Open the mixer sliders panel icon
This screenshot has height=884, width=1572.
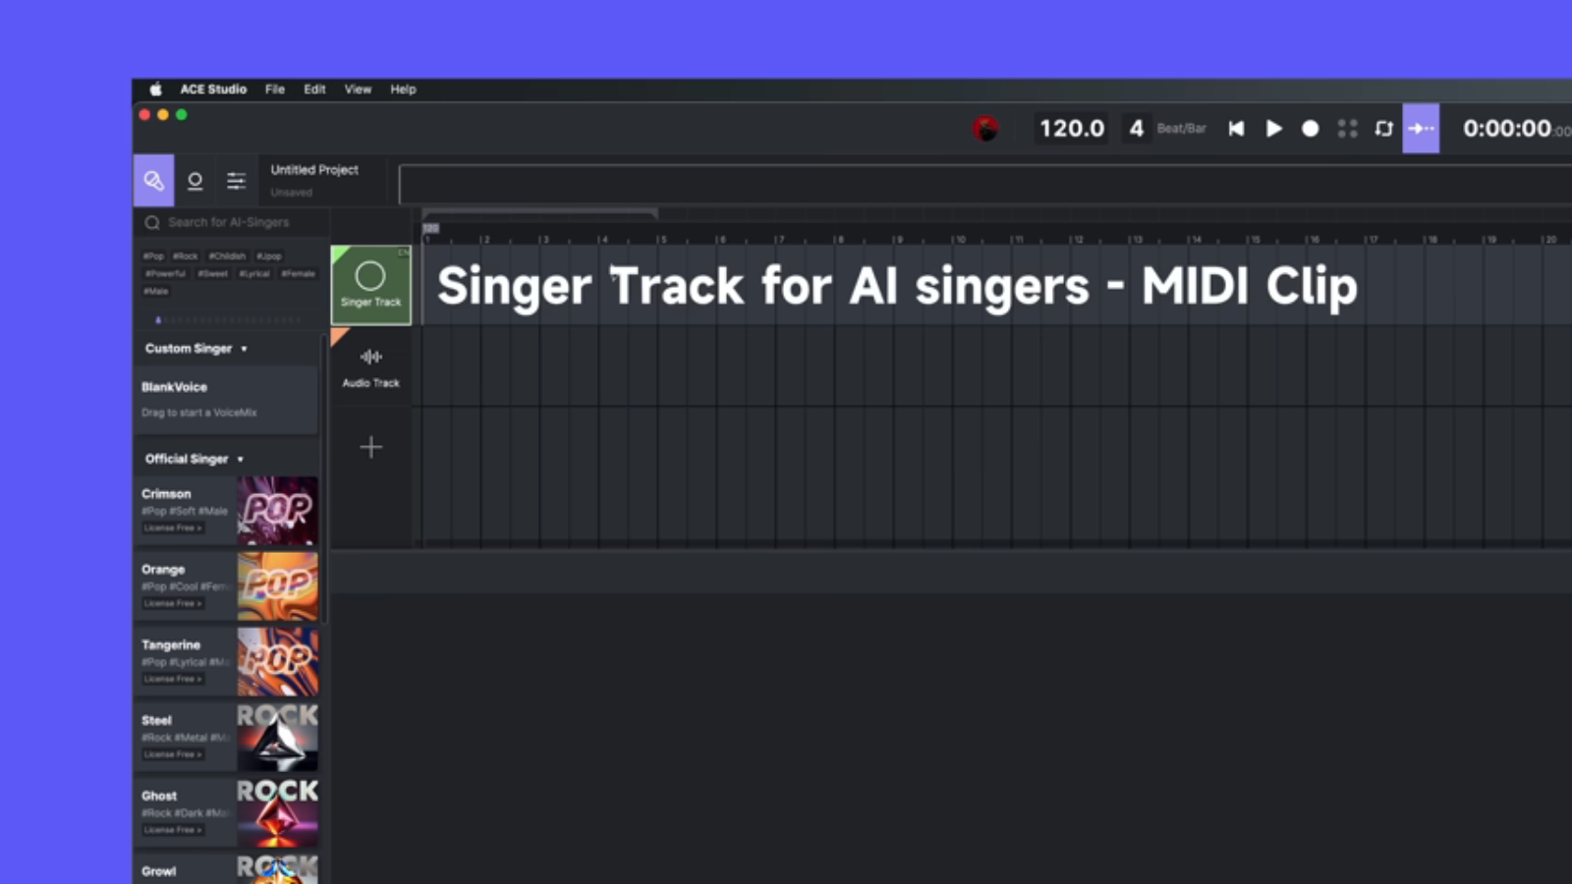click(x=237, y=181)
